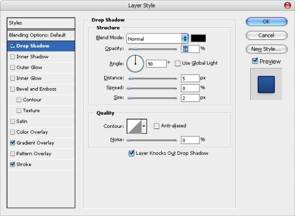Select the Gradient Overlay style row
295x216 pixels.
tap(41, 143)
